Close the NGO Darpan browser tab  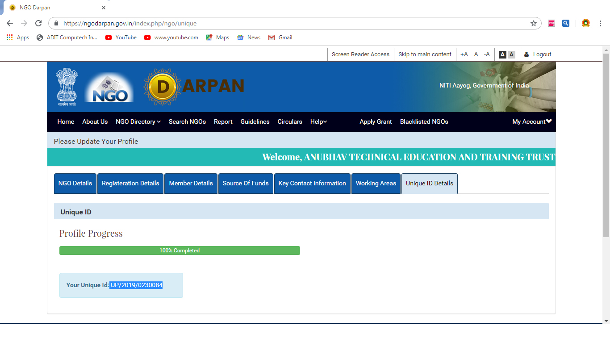click(104, 8)
